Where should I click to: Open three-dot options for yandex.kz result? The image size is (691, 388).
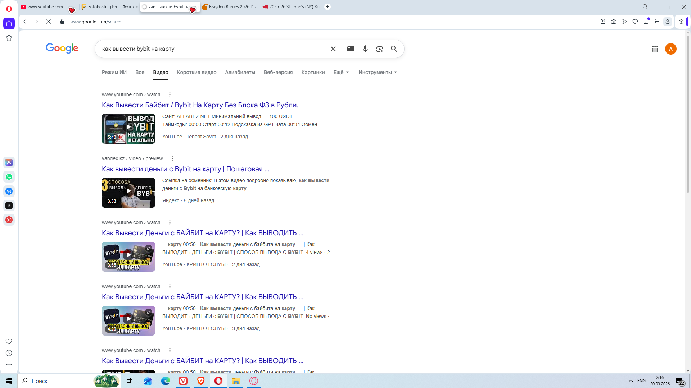click(x=172, y=158)
